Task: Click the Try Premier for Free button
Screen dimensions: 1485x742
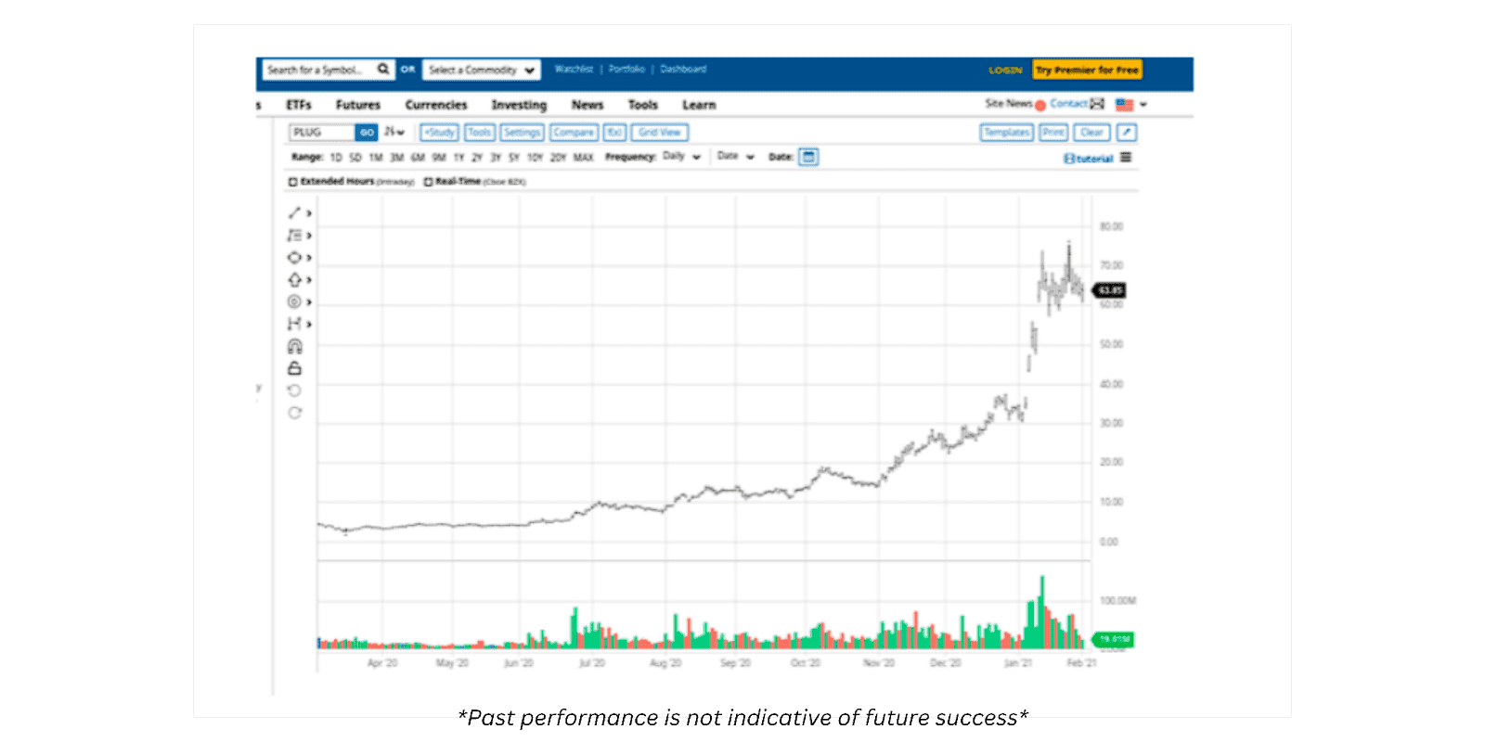Action: (1087, 70)
